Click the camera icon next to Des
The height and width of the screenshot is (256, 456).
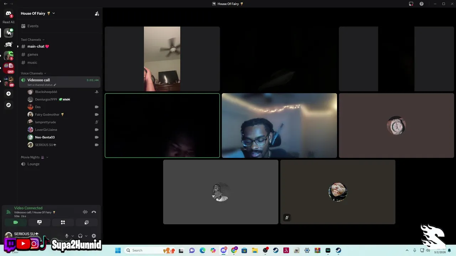click(97, 107)
